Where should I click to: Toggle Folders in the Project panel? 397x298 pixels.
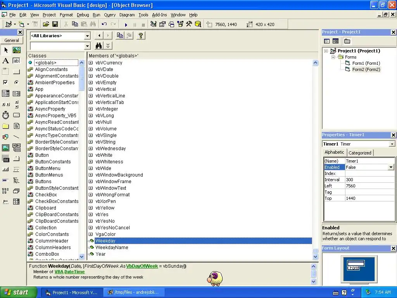pos(347,41)
